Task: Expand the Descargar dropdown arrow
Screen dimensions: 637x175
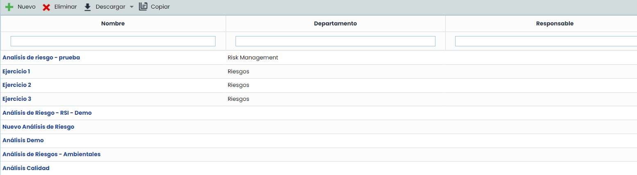Action: click(131, 7)
